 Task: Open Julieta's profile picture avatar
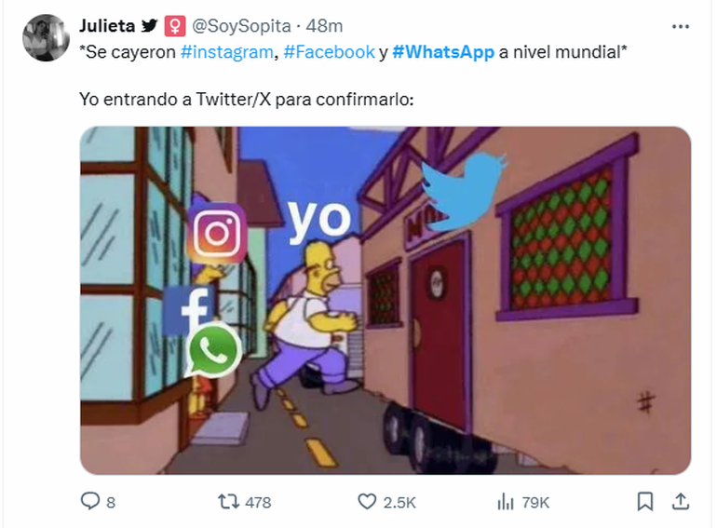pyautogui.click(x=46, y=37)
